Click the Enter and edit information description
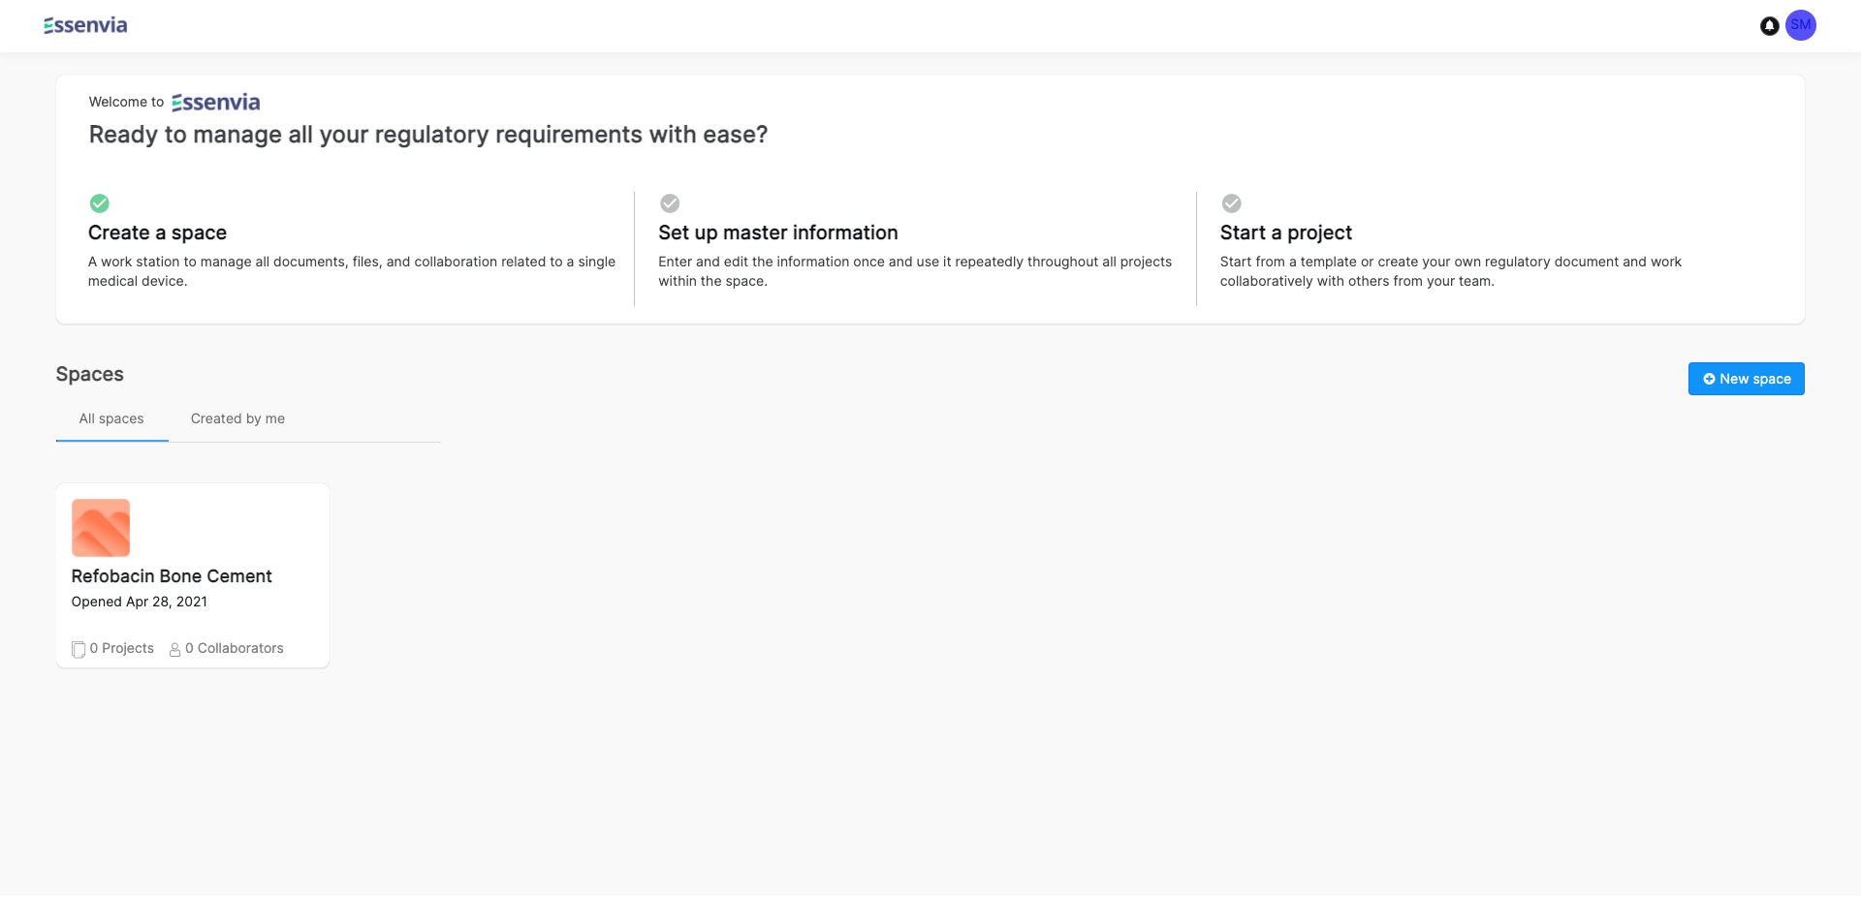 tap(915, 271)
